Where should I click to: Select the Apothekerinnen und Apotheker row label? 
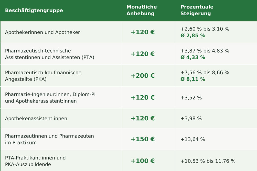point(42,32)
